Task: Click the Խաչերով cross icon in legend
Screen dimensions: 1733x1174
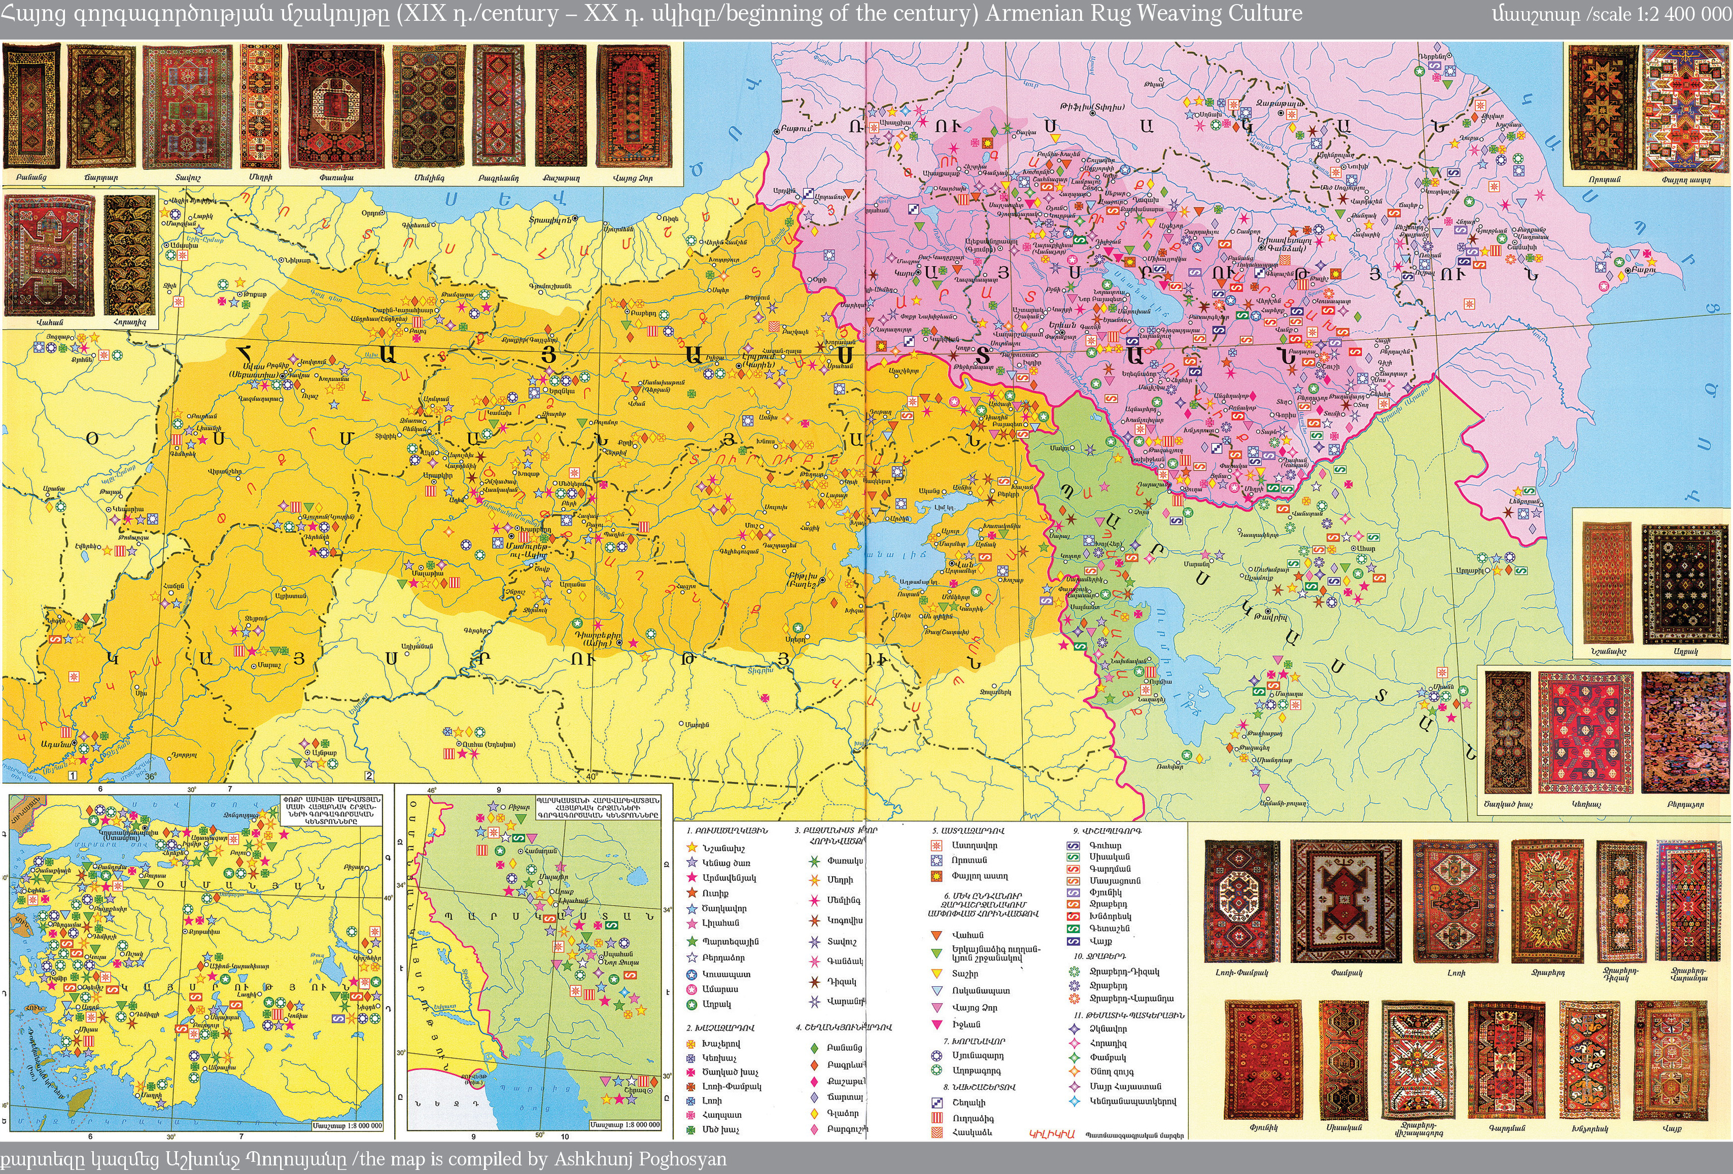Action: (x=691, y=1044)
